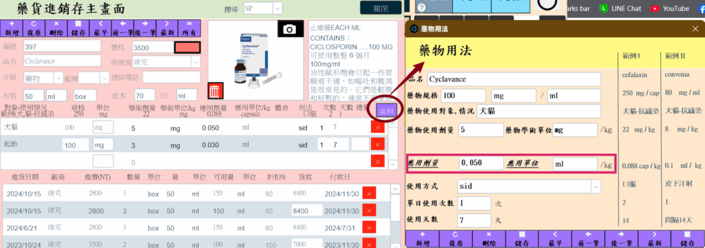Open the 使用方式 sid dropdown
This screenshot has height=248, width=705.
click(x=596, y=186)
